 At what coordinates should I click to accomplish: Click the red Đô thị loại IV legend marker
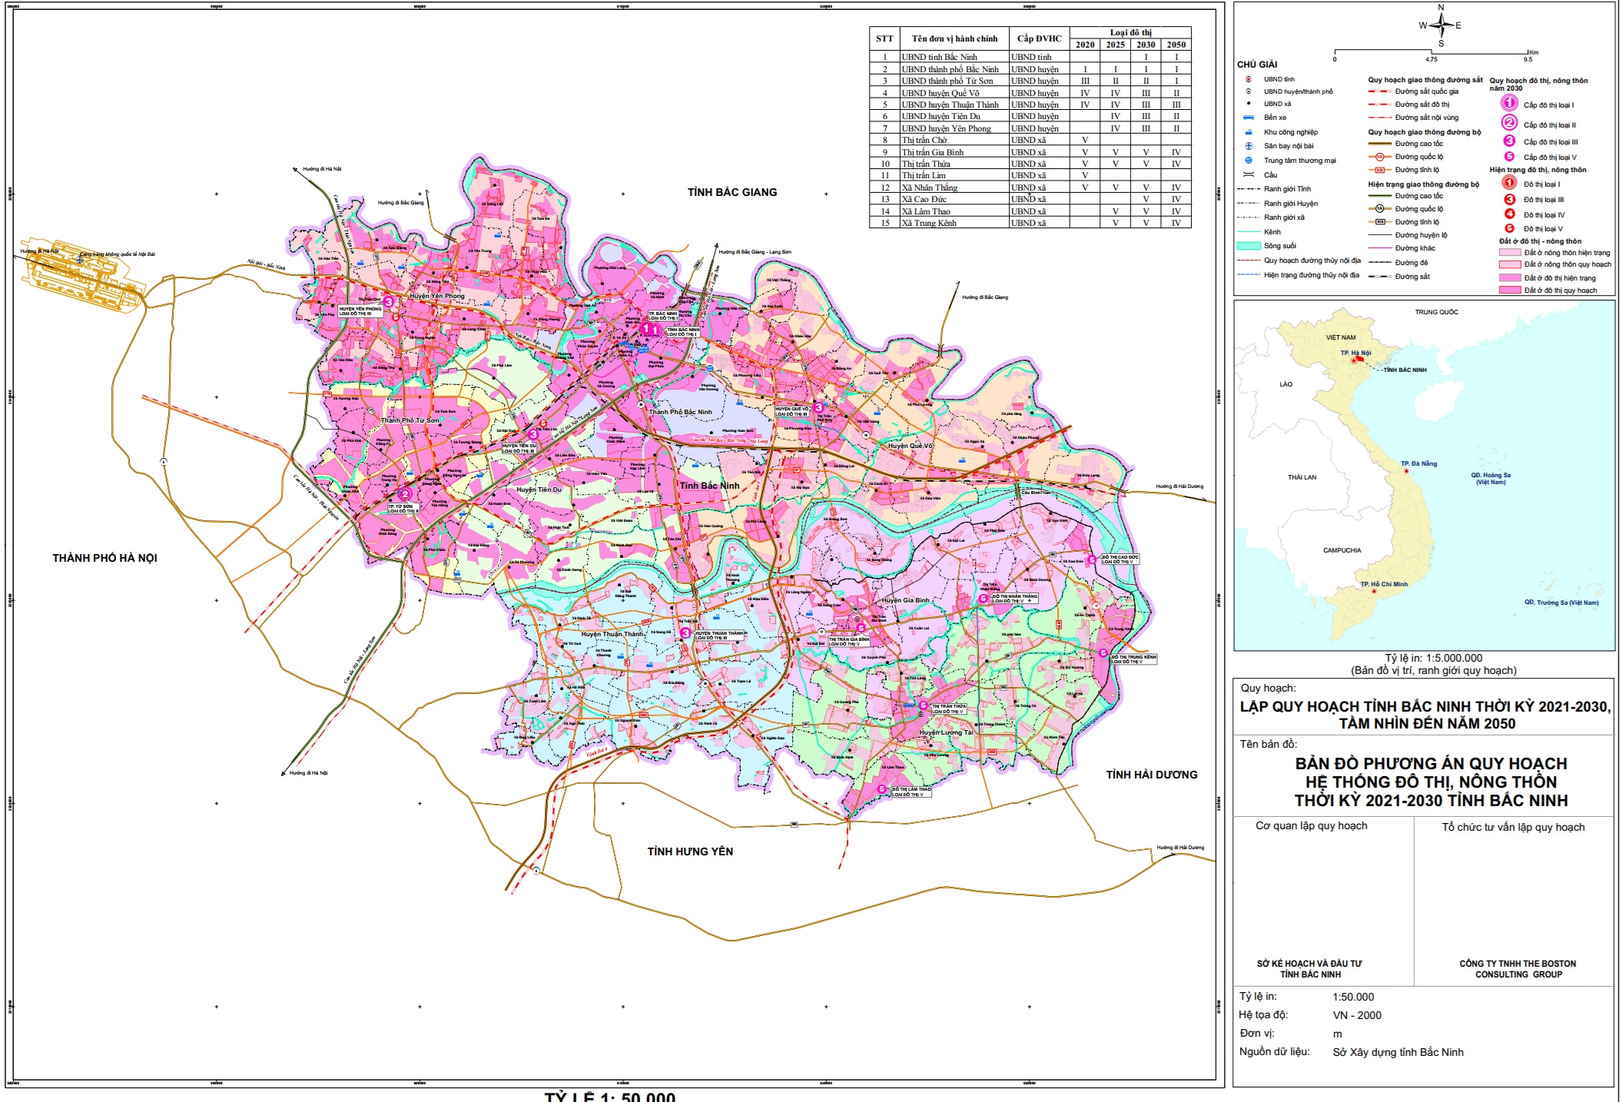[1509, 214]
